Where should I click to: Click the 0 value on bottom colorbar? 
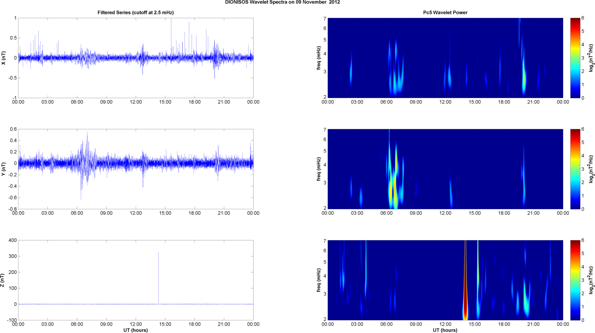click(x=583, y=320)
